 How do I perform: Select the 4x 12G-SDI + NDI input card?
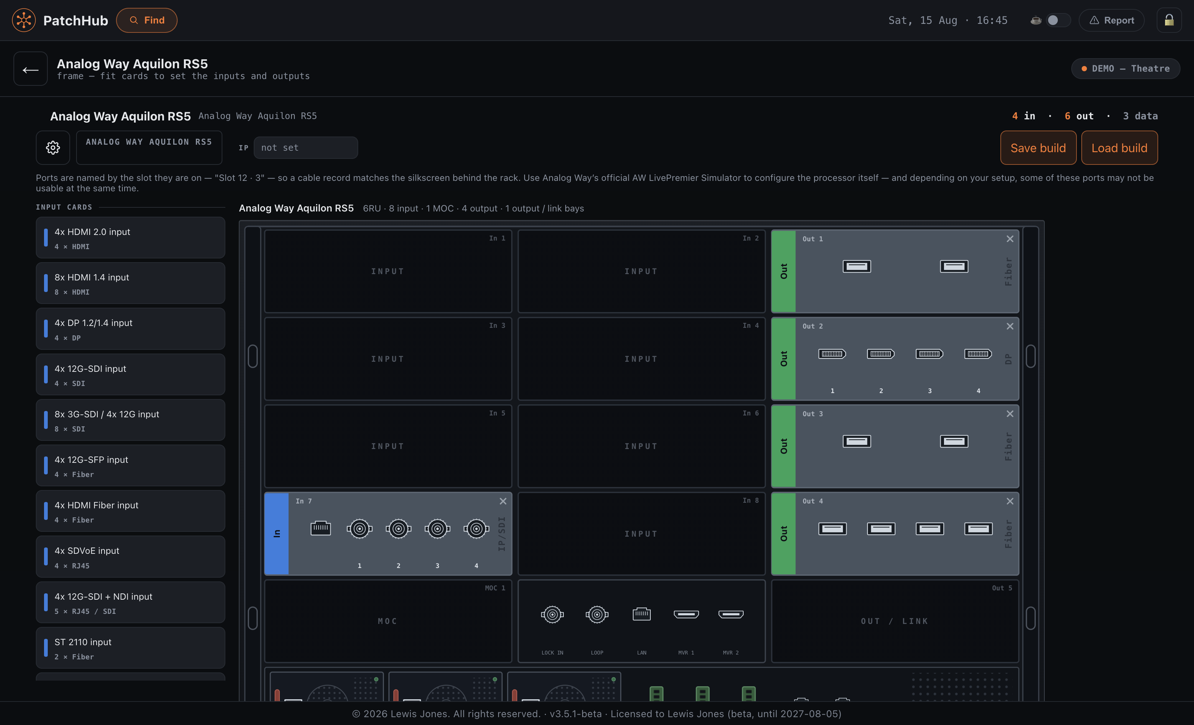[x=130, y=602]
